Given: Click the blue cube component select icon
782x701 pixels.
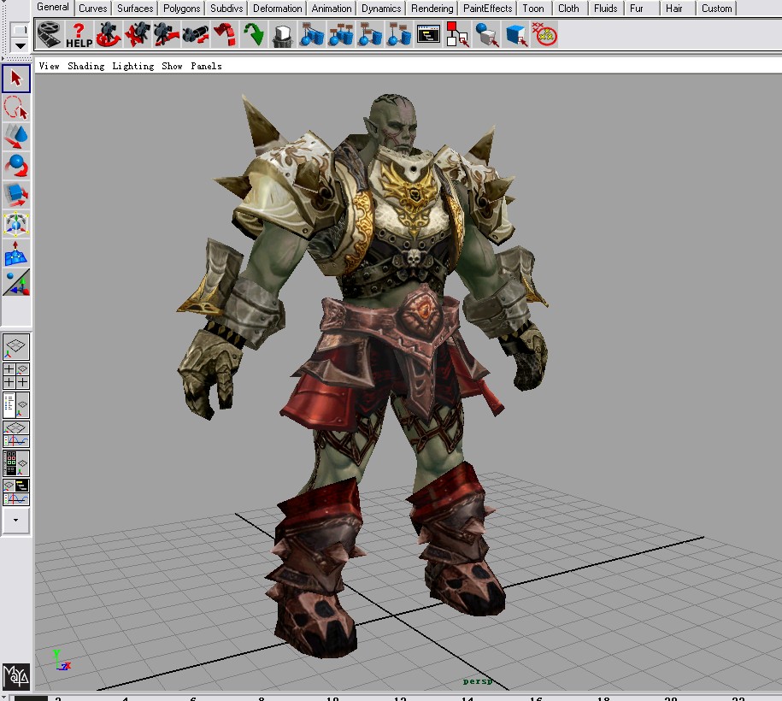Looking at the screenshot, I should [515, 34].
